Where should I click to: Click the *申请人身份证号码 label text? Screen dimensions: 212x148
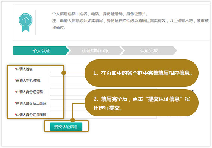pyautogui.click(x=29, y=92)
